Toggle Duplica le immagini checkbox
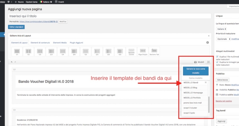Viewport: 239px width, 126px height. click(217, 62)
